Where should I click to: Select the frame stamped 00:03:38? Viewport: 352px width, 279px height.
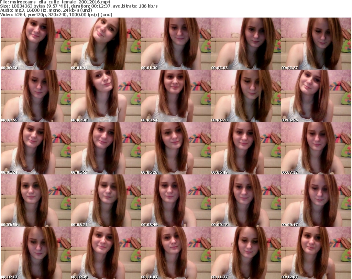106,96
